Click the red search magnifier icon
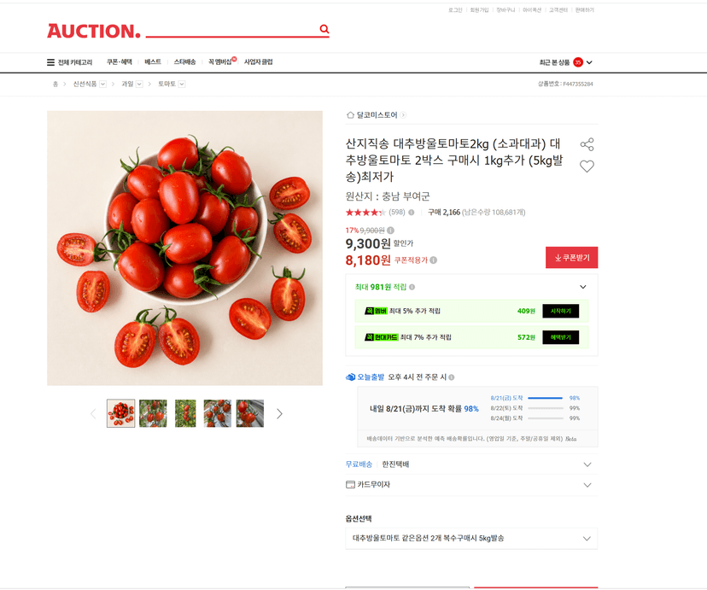Screen dimensions: 707x590 tap(324, 29)
